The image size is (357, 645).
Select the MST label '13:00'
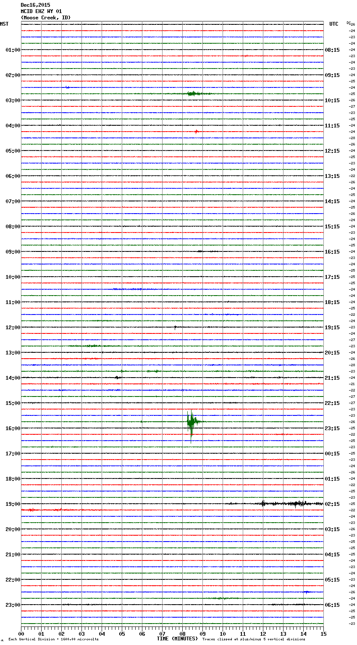coord(13,353)
